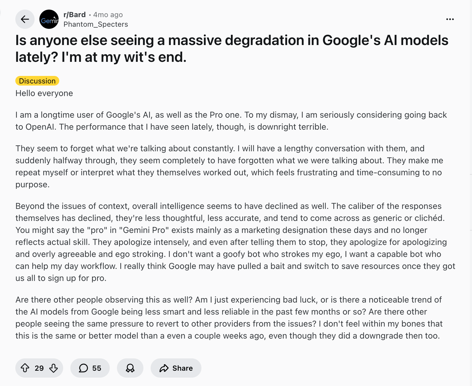Toggle your upvote on this post
The height and width of the screenshot is (386, 472).
[26, 368]
